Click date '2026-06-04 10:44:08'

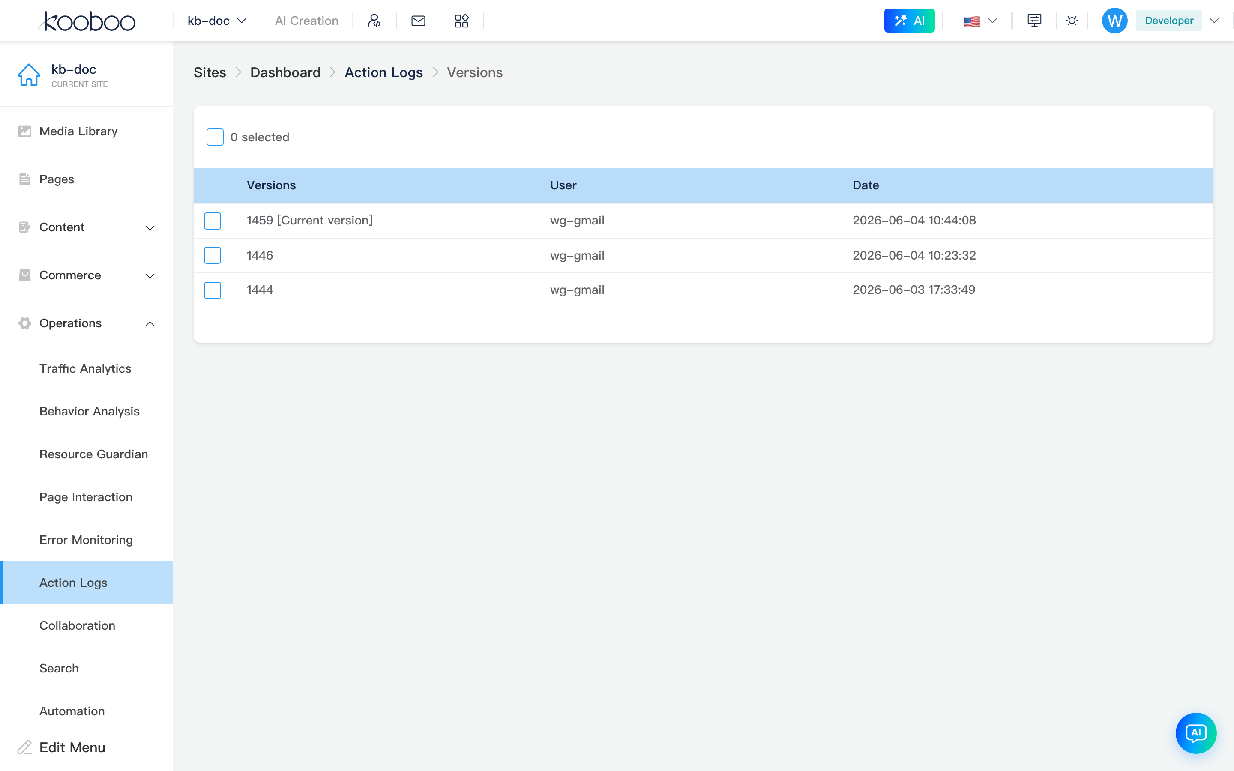tap(914, 220)
